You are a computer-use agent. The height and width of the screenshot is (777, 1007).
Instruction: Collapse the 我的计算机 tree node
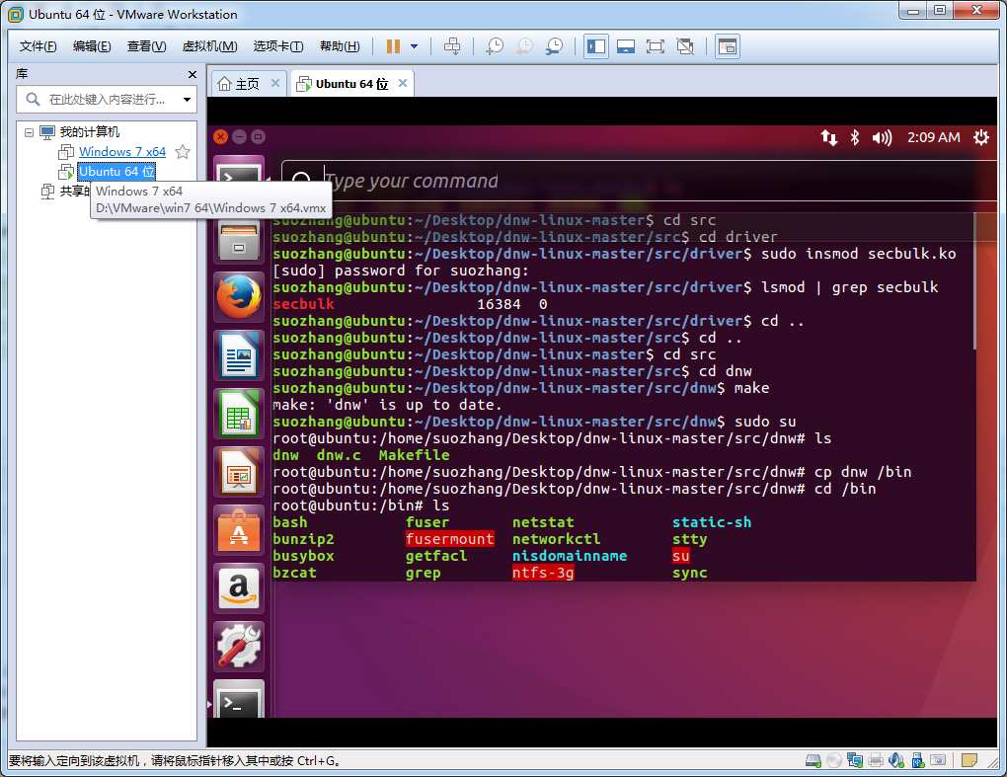[x=29, y=132]
